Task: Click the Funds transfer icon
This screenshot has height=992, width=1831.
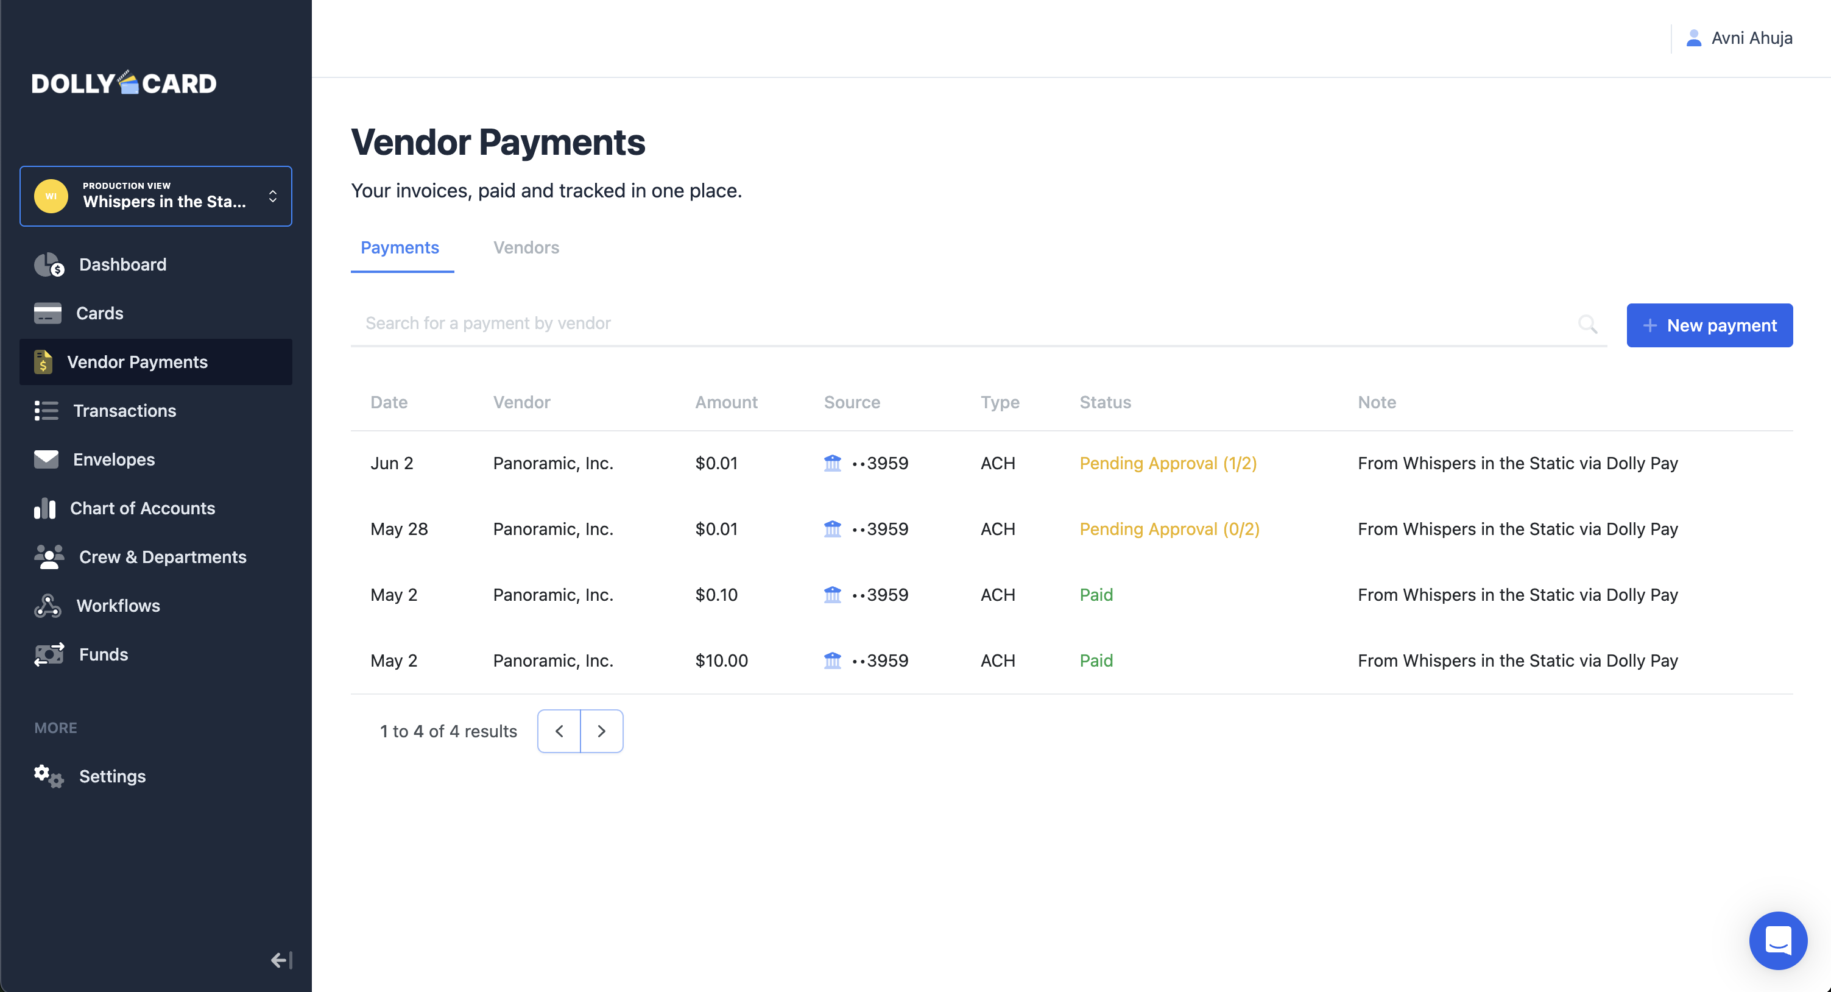Action: pos(49,654)
